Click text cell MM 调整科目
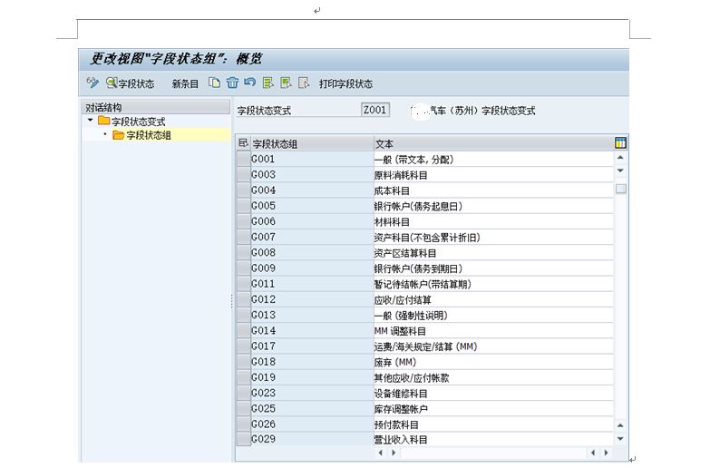This screenshot has width=710, height=468. 493,331
